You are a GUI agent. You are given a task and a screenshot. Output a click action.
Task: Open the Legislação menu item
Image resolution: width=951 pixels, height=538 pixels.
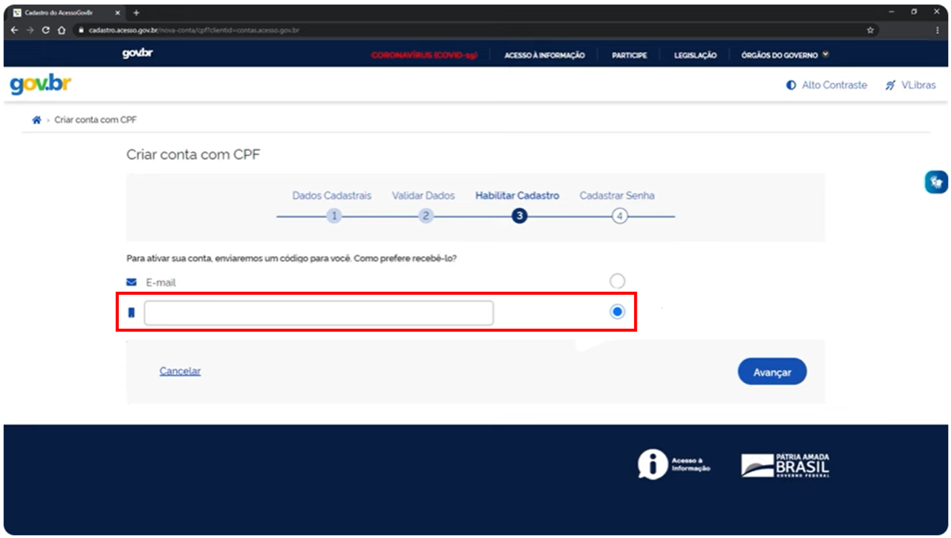[x=695, y=55]
